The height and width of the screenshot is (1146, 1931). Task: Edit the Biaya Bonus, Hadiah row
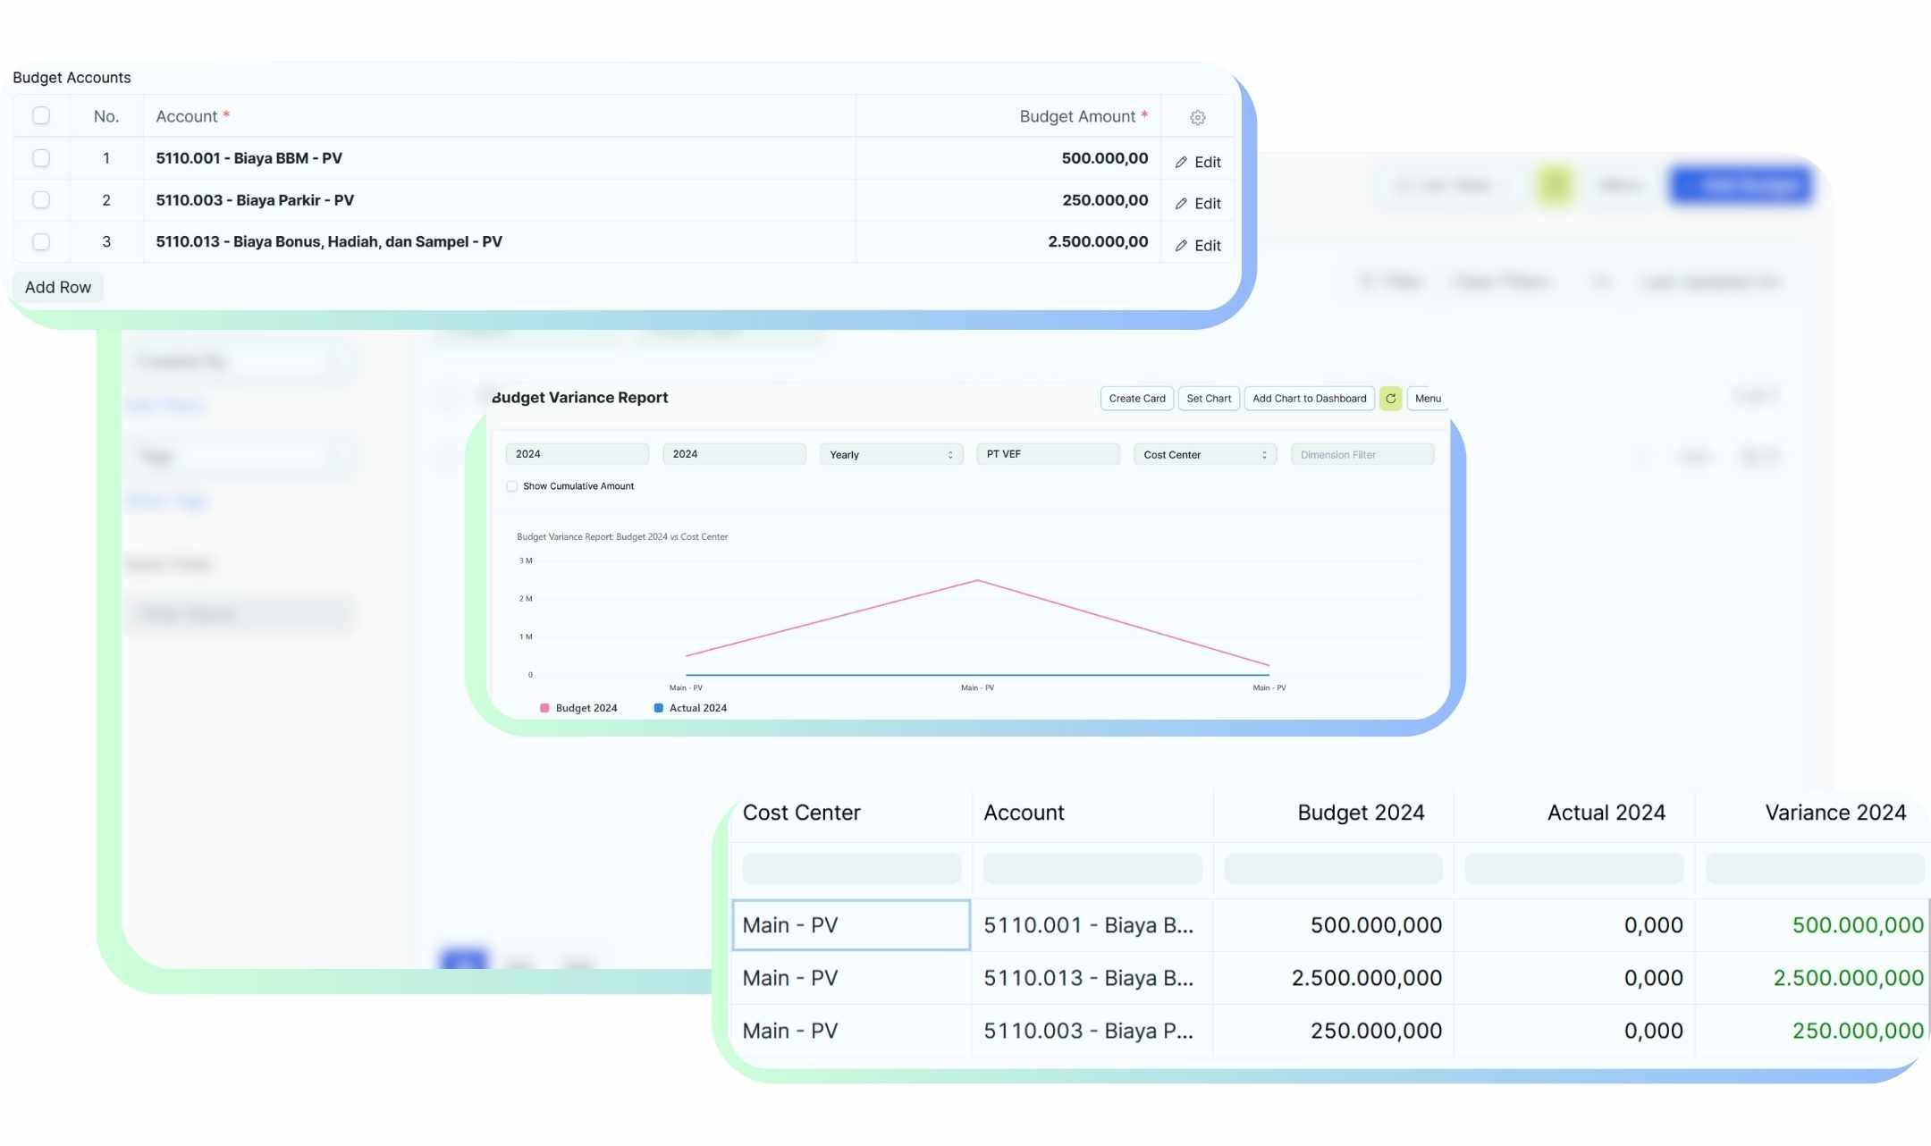[1198, 246]
